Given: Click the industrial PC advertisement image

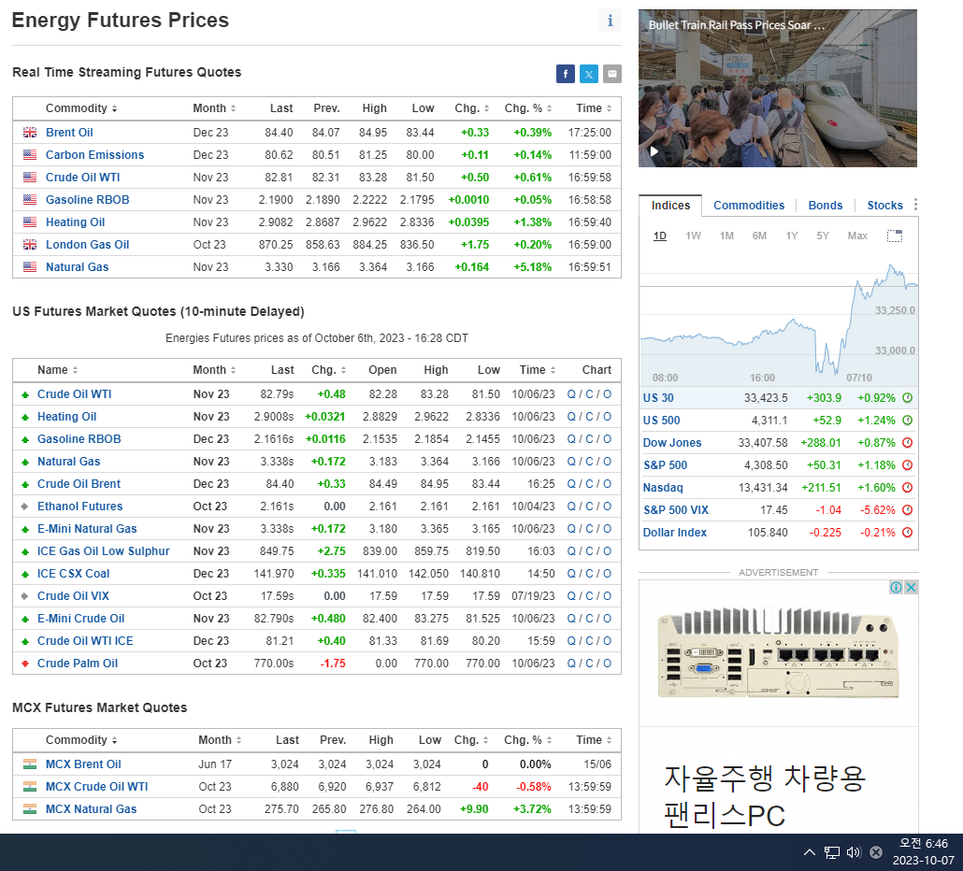Looking at the screenshot, I should point(778,652).
